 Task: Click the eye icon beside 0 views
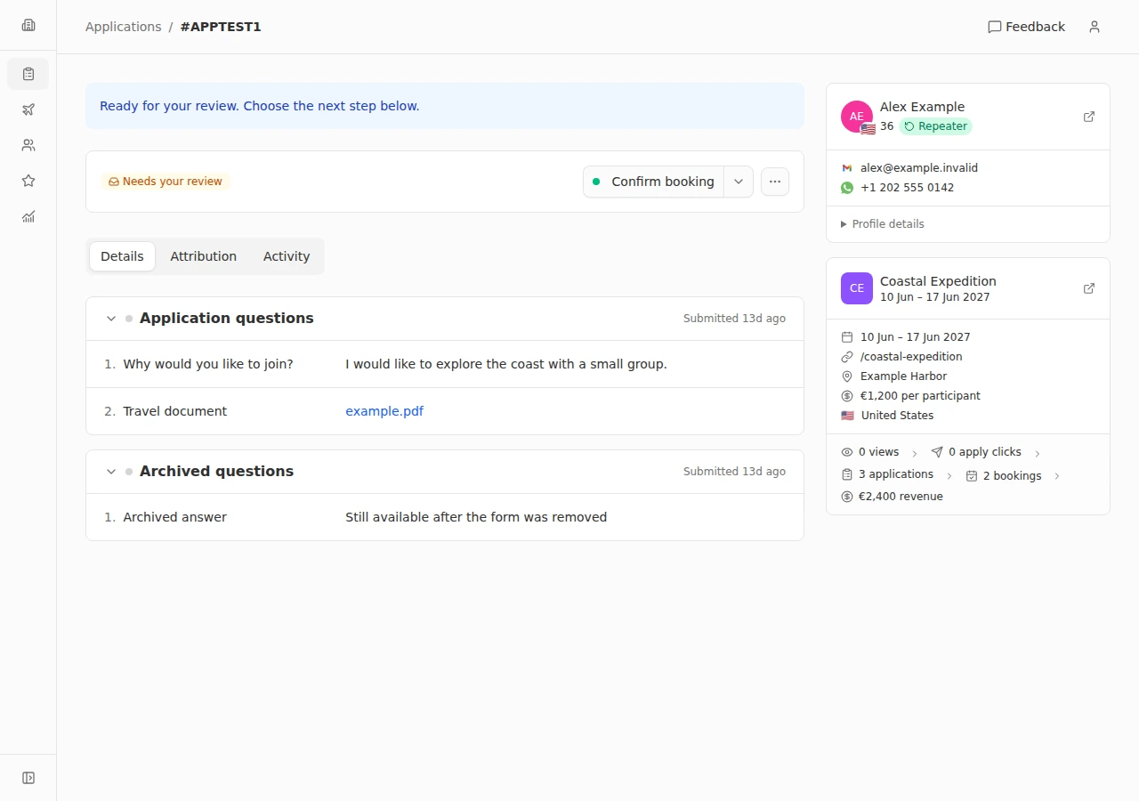click(x=847, y=452)
